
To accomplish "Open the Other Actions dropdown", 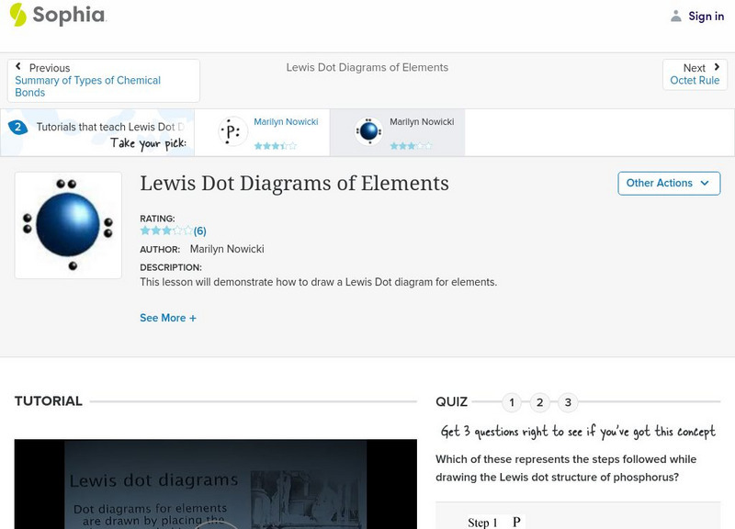I will tap(668, 183).
